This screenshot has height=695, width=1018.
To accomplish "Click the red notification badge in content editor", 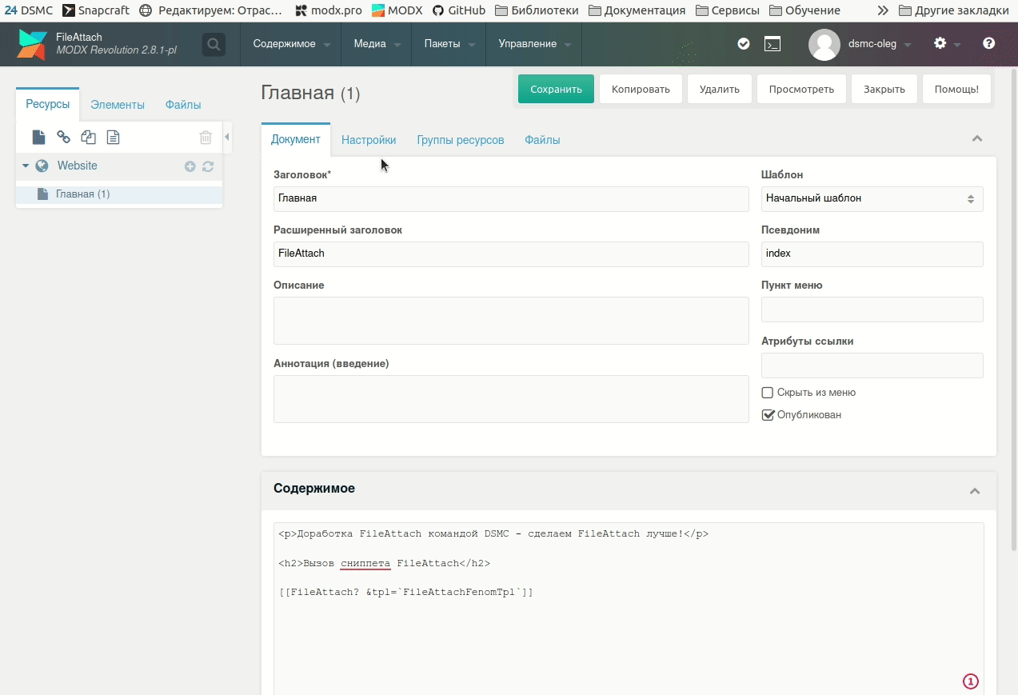I will [x=970, y=681].
